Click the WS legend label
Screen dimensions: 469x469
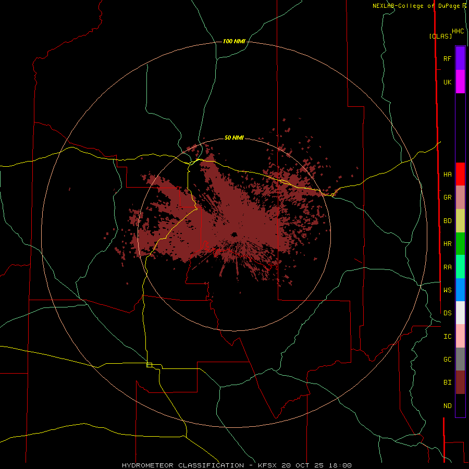click(x=447, y=290)
